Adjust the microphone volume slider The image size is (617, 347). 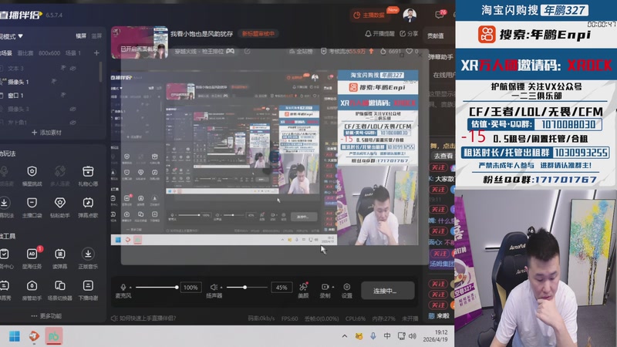pos(157,288)
